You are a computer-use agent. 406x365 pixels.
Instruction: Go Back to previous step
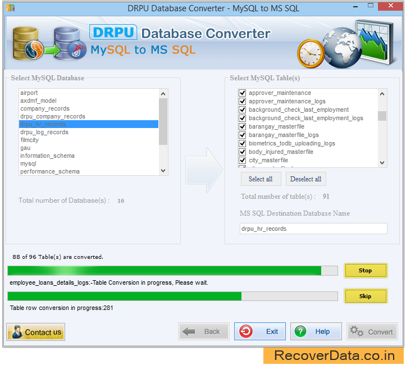coord(203,331)
